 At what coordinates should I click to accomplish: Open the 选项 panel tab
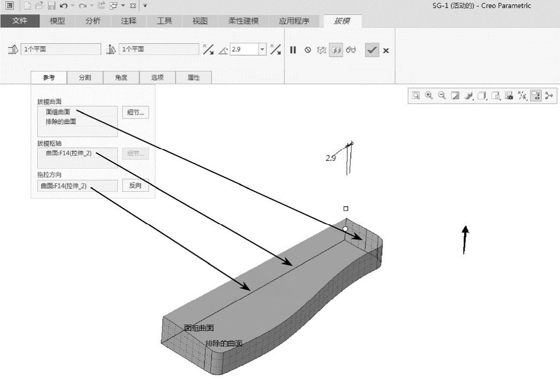pyautogui.click(x=157, y=77)
